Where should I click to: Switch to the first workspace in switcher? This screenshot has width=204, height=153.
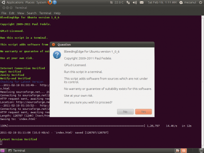click(x=177, y=151)
